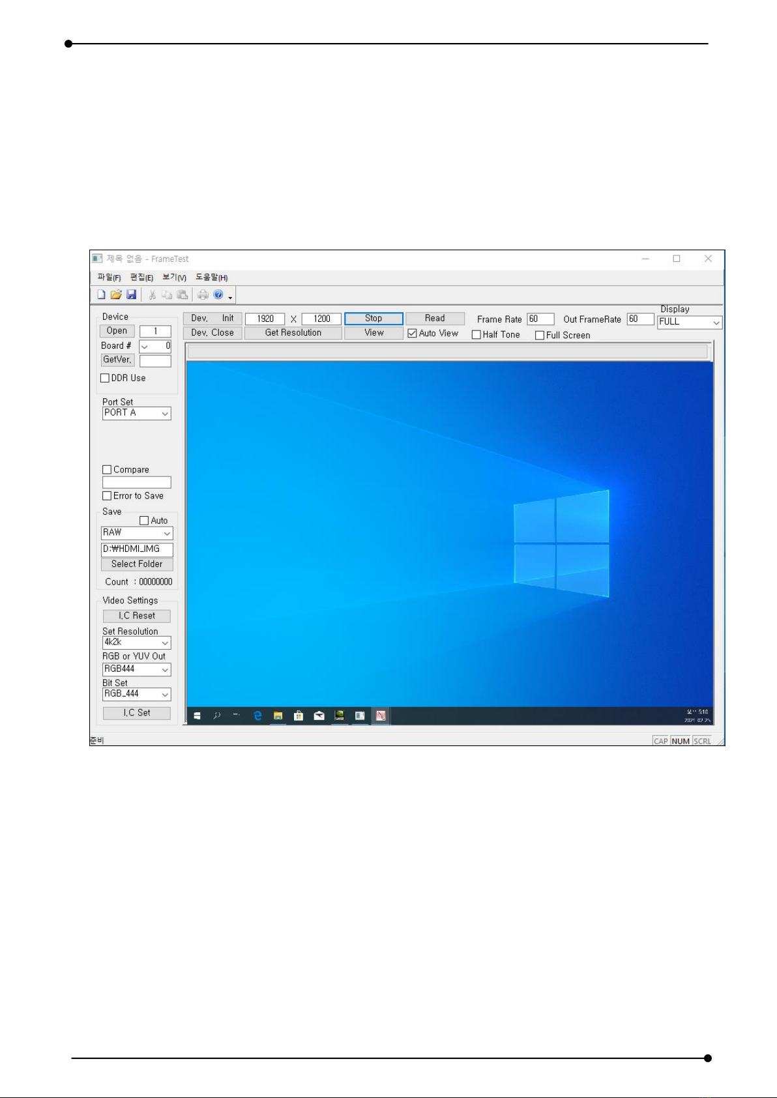
Task: Click the width field showing 1920
Action: click(265, 319)
